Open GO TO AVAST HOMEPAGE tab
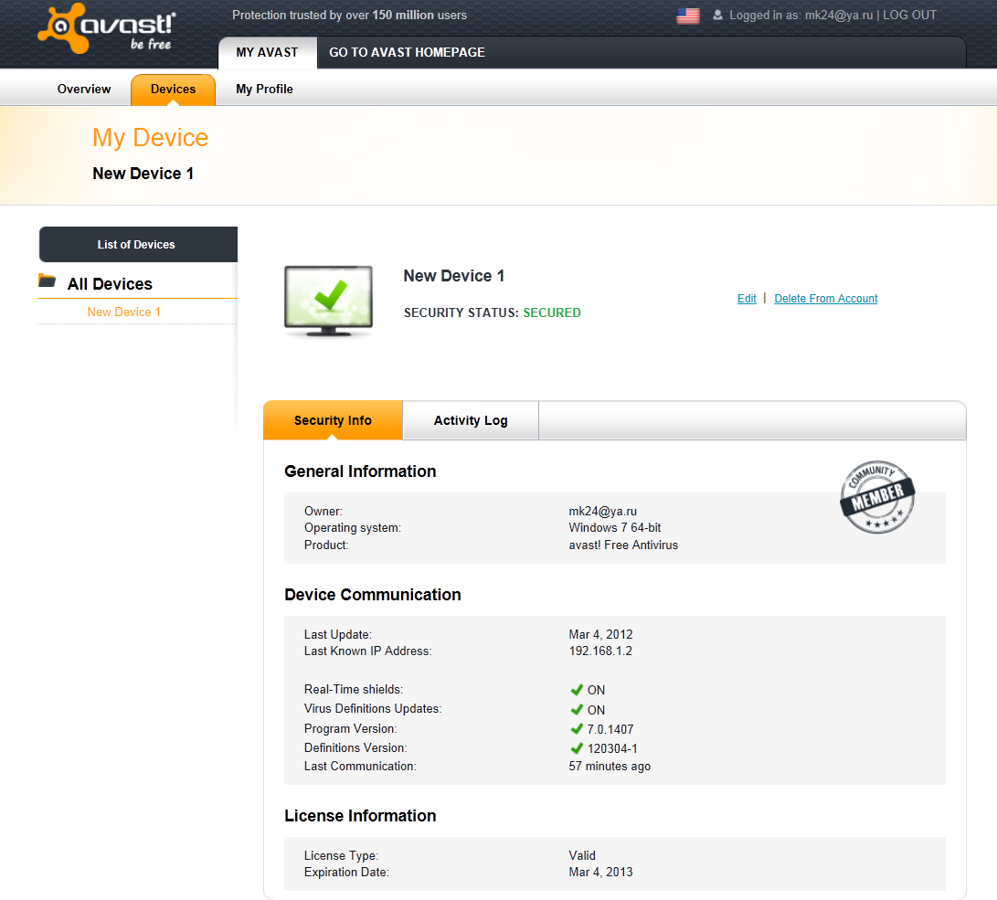This screenshot has height=900, width=997. click(407, 53)
